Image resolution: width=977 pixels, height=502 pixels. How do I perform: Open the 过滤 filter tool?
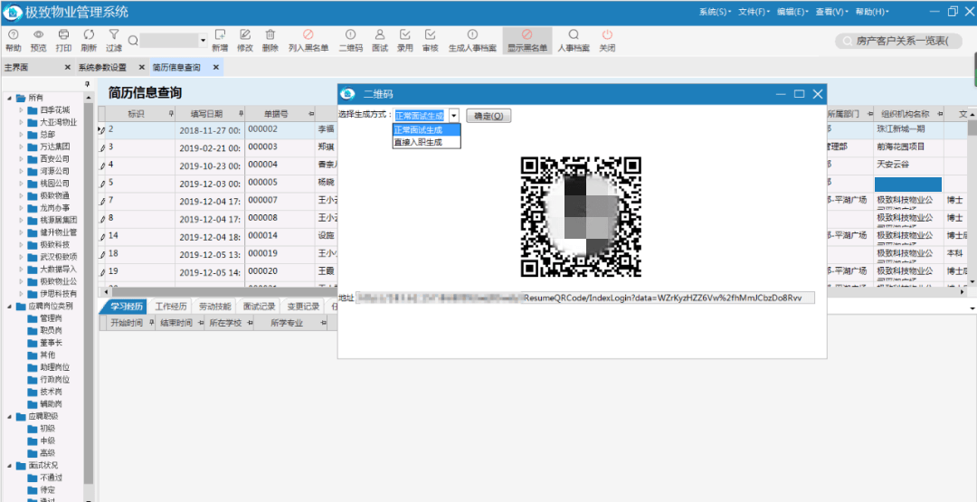point(113,35)
